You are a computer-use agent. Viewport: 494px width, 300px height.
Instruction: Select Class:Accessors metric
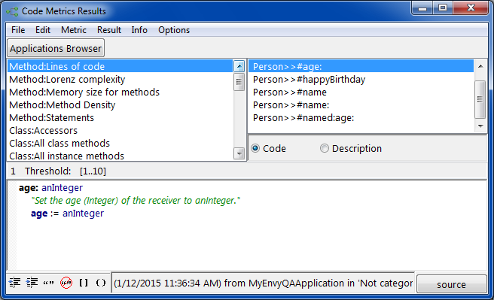(120, 131)
